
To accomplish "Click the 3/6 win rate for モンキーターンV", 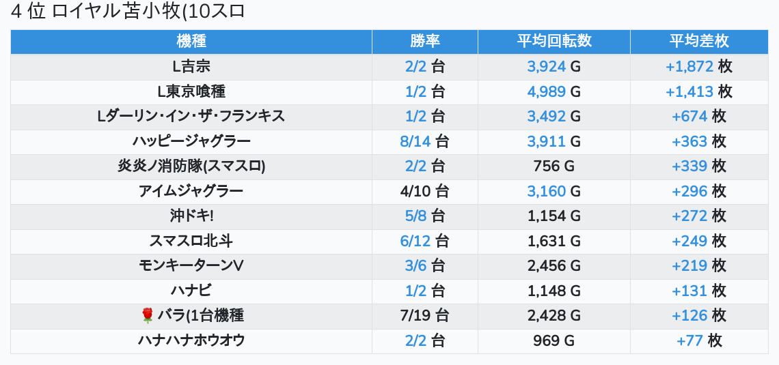I will pos(415,266).
